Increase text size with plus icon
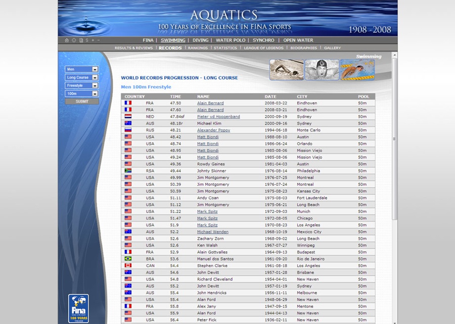Viewport: 455px width, 324px height. [x=93, y=40]
